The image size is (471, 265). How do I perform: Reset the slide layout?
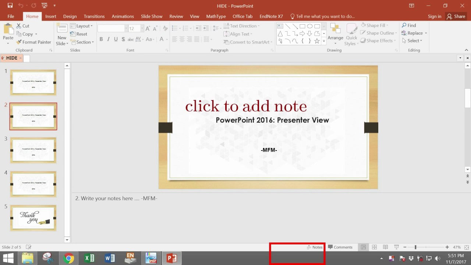[79, 34]
